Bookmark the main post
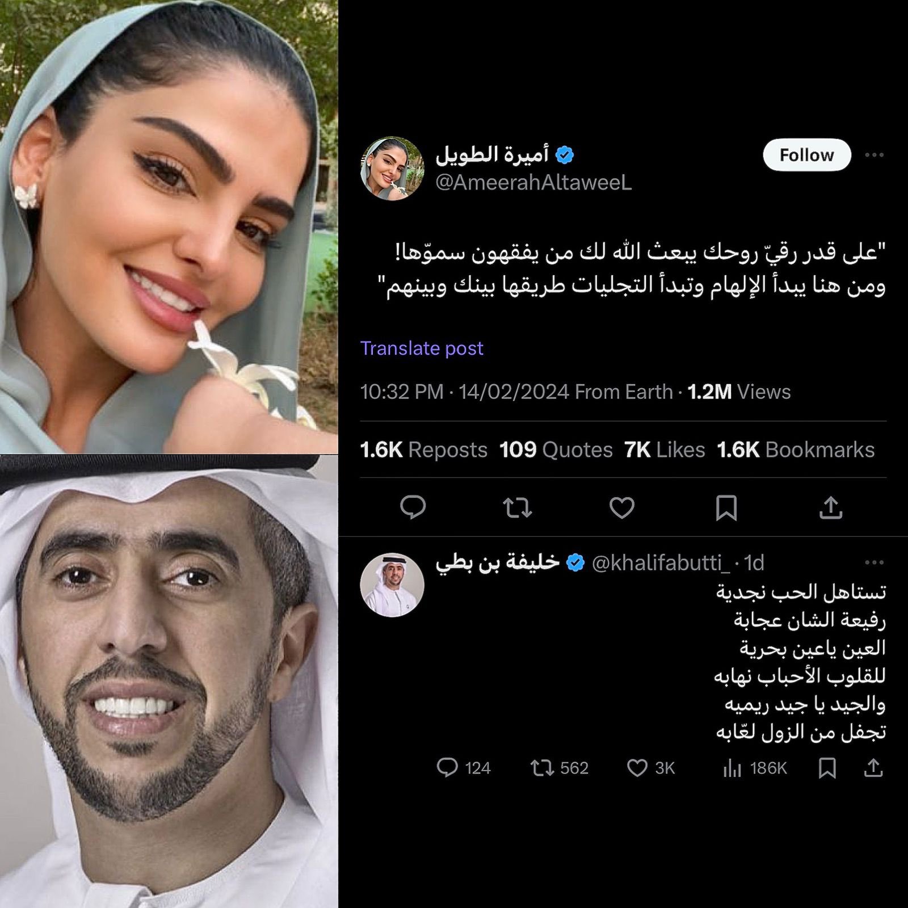Viewport: 908px width, 908px height. click(726, 507)
